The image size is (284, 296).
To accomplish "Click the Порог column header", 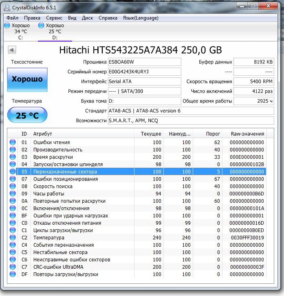I will point(207,134).
